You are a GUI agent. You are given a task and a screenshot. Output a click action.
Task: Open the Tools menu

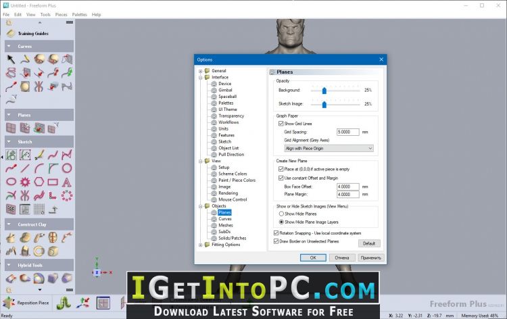pos(45,15)
